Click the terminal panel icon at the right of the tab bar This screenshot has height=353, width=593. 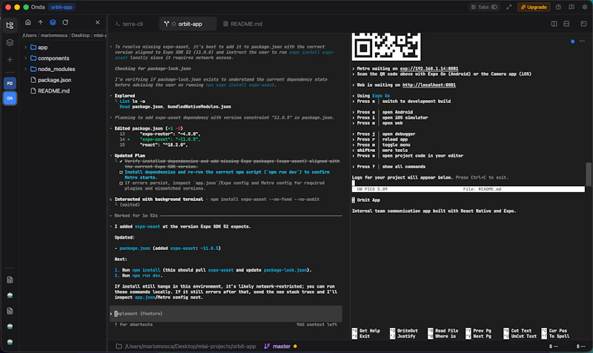point(583,24)
